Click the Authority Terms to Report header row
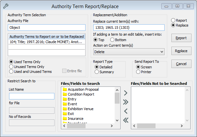Image resolution: width=197 pixels, height=137 pixels. tap(47, 37)
